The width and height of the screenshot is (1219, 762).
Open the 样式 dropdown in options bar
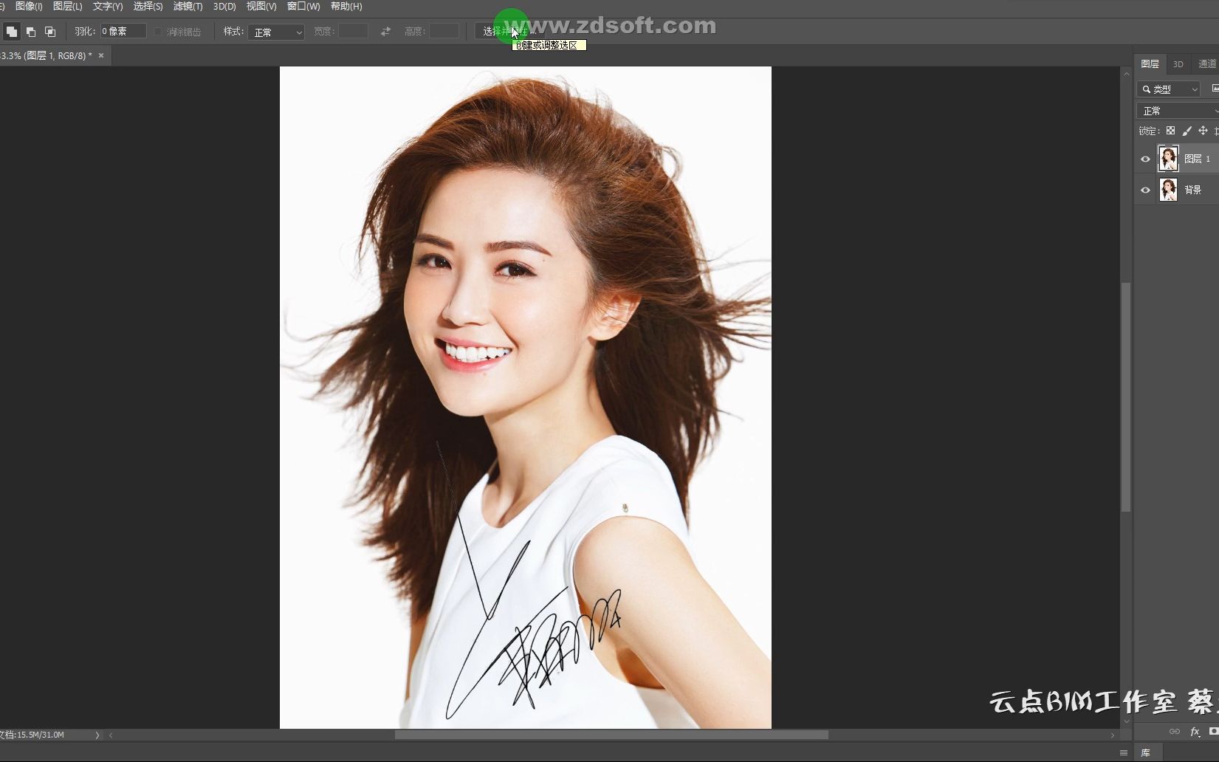[276, 32]
